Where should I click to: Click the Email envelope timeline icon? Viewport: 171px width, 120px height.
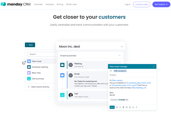[62, 75]
